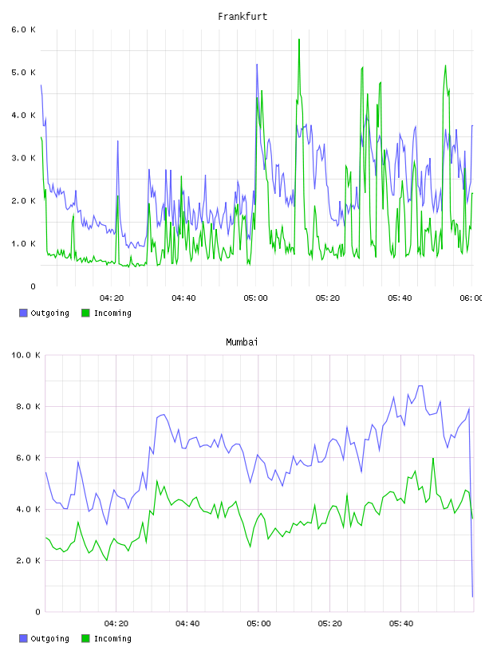
Task: Click the 05:20 time label on Mumbai chart
Action: coord(329,624)
